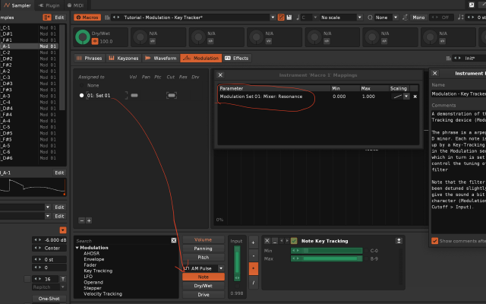Open the AM Pulse dropdown
Image resolution: width=486 pixels, height=304 pixels.
click(221, 268)
